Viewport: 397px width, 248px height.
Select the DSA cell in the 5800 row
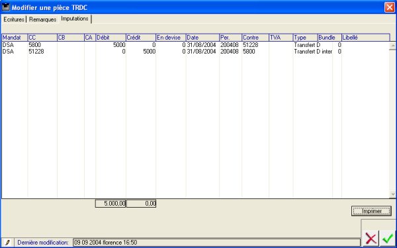click(8, 45)
